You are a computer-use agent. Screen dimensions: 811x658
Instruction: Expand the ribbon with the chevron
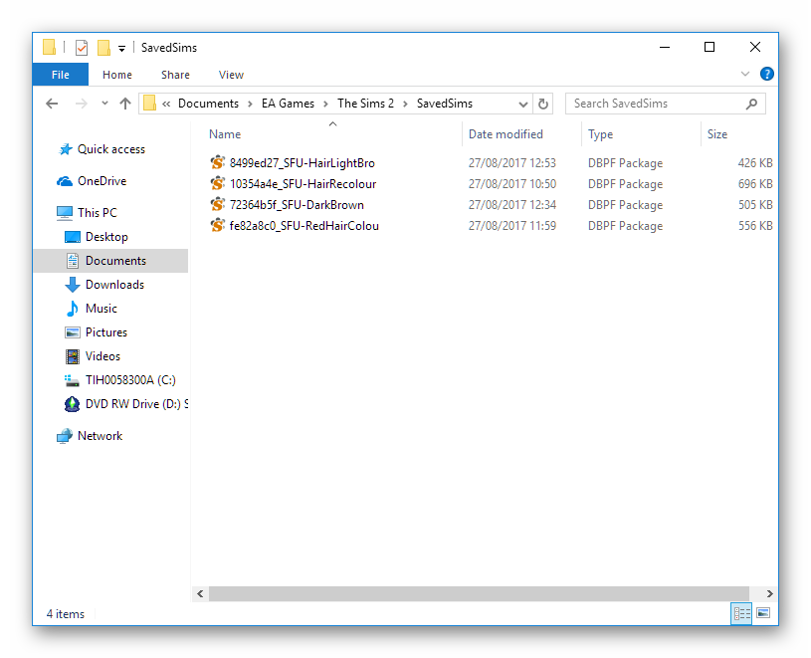(x=744, y=74)
